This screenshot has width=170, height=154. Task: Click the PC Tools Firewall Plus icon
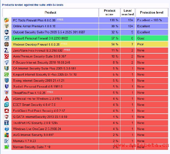(7, 20)
